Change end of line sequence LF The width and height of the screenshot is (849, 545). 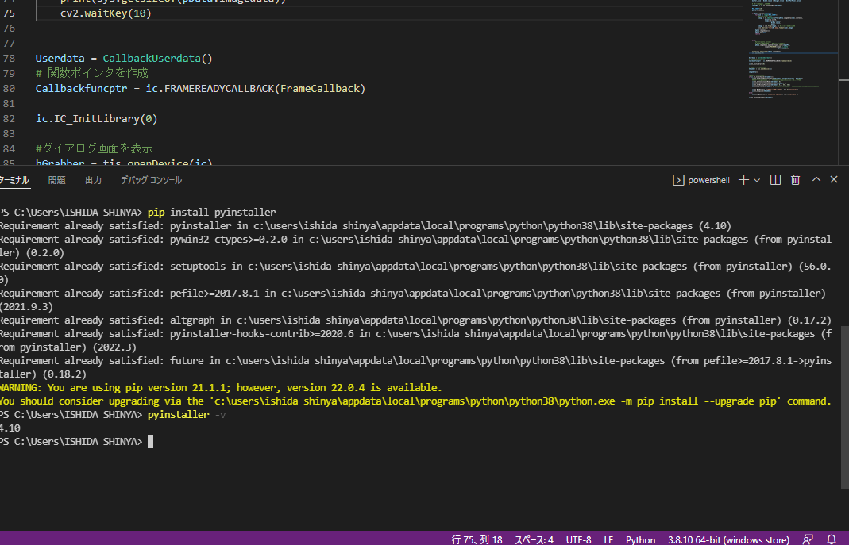pos(608,539)
